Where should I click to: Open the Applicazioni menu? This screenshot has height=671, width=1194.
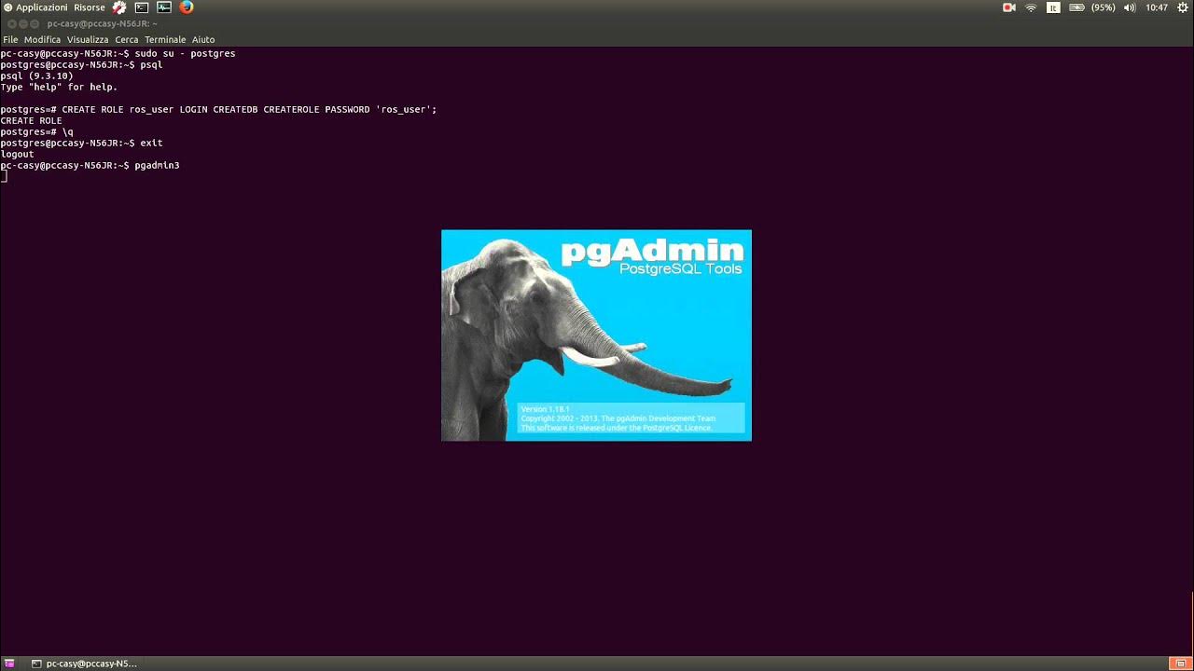35,7
